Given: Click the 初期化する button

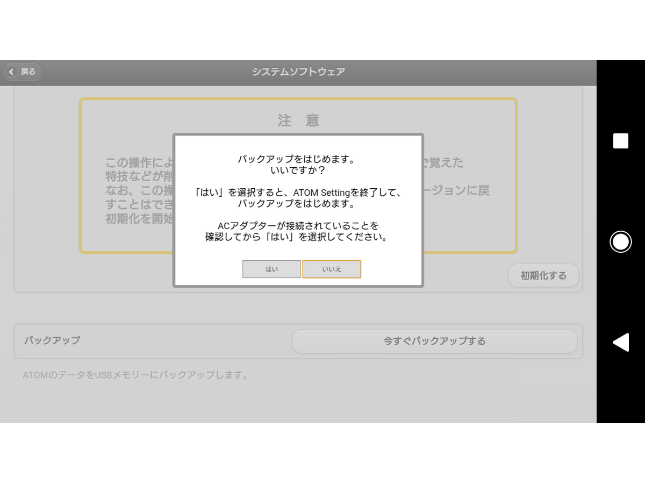Looking at the screenshot, I should point(543,276).
